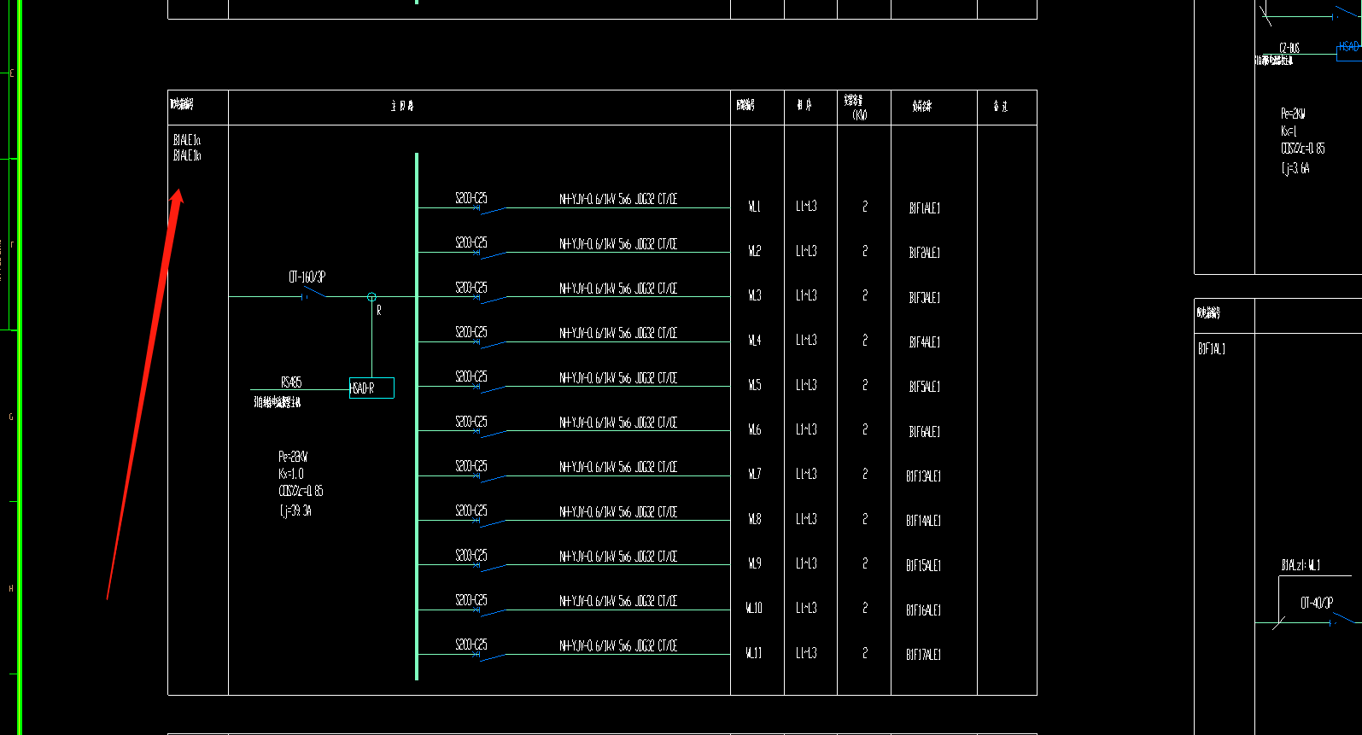The width and height of the screenshot is (1362, 735).
Task: Click load name B1F1ALE1
Action: [x=925, y=208]
